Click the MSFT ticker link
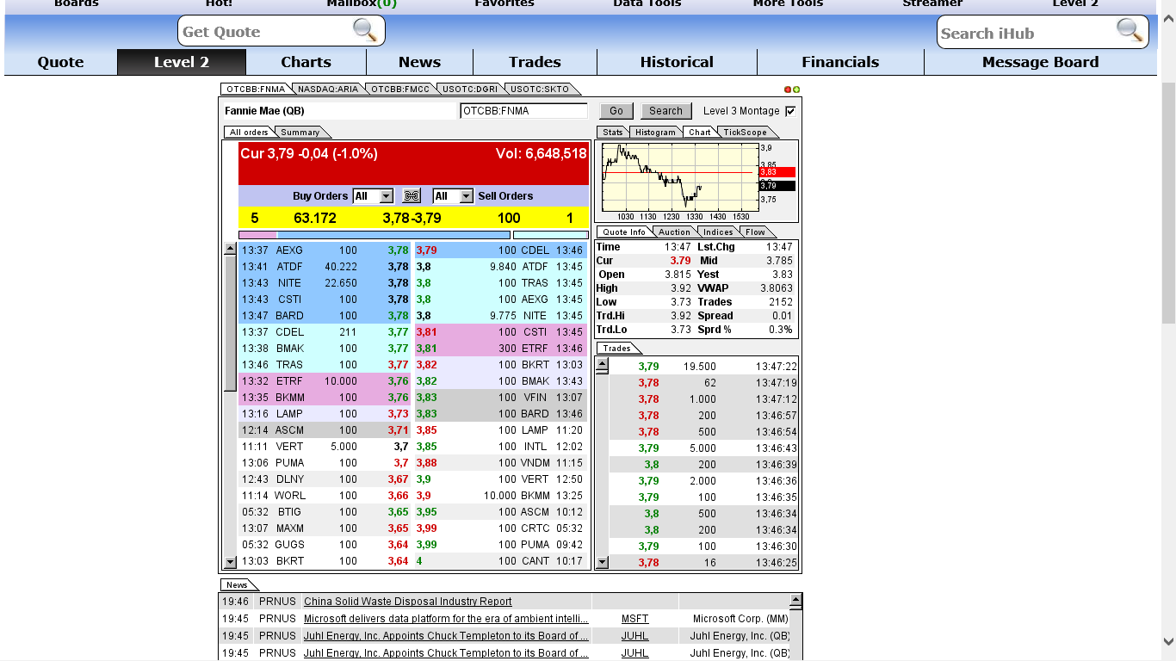The height and width of the screenshot is (661, 1176). click(x=634, y=619)
